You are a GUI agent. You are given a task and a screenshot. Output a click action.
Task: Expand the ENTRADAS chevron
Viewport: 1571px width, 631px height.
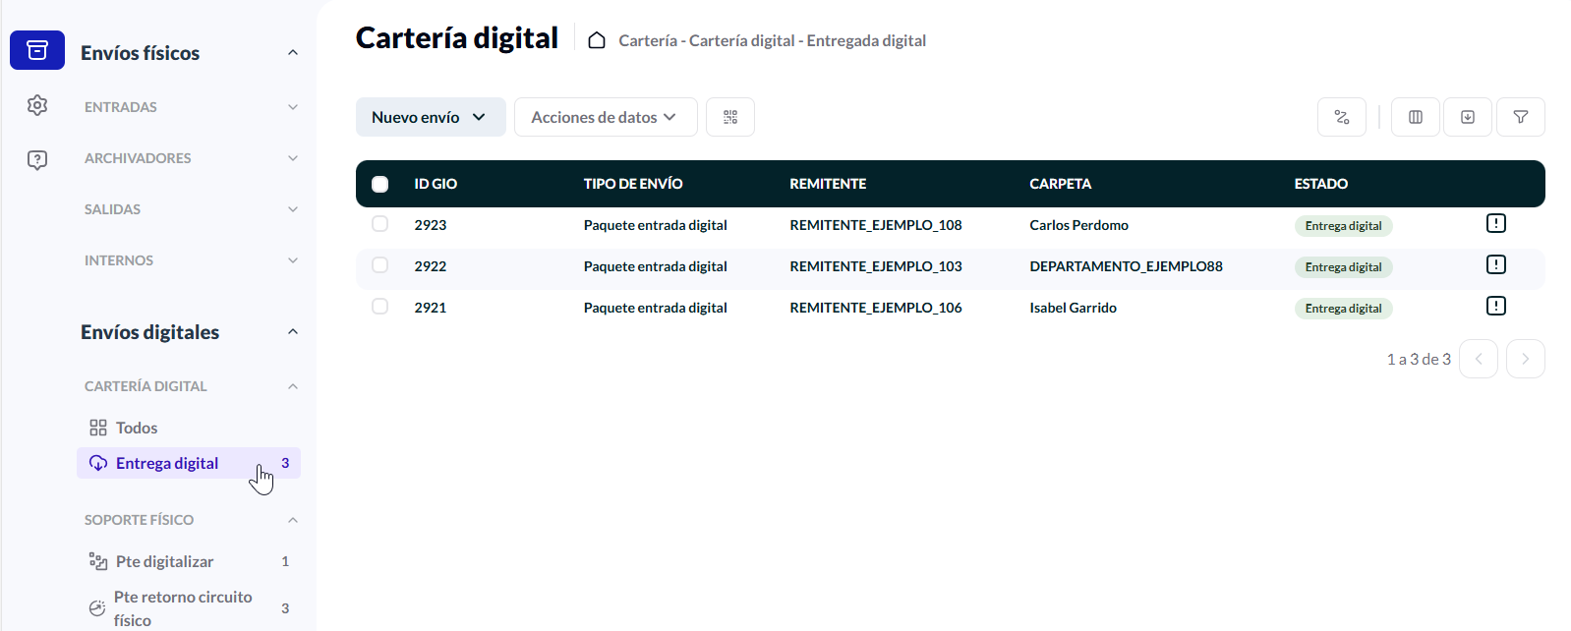[293, 107]
